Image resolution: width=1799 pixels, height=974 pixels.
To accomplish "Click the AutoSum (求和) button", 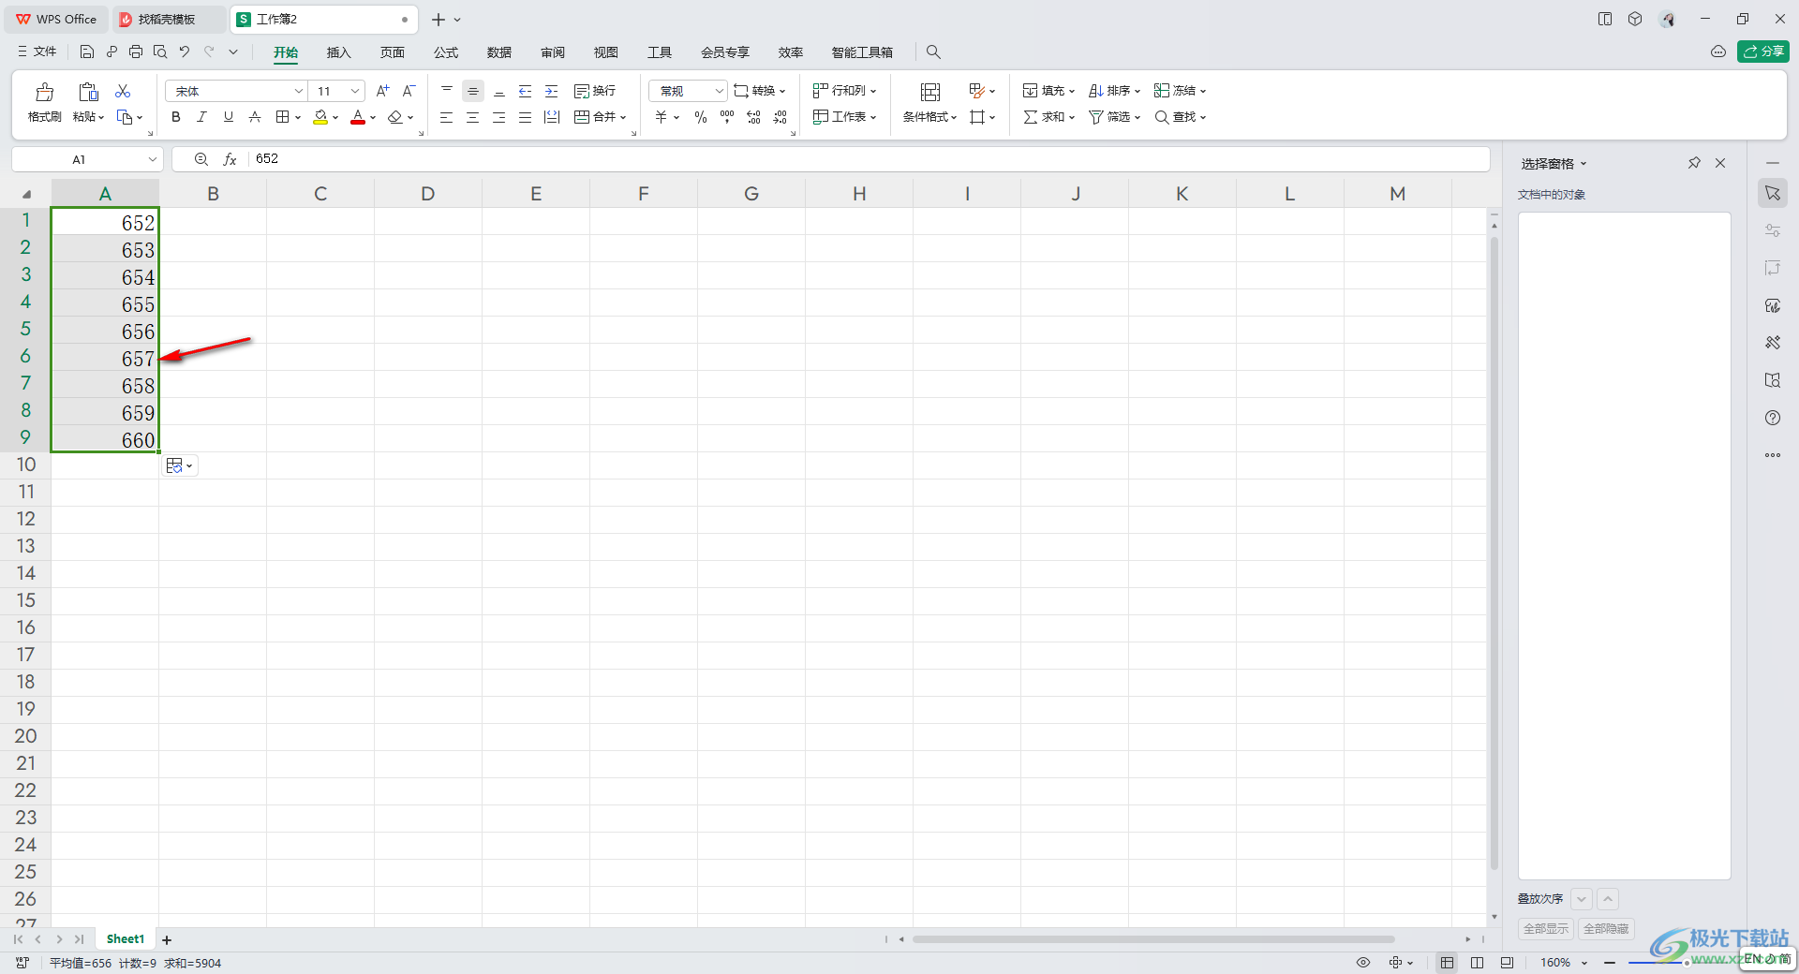I will [x=1048, y=117].
